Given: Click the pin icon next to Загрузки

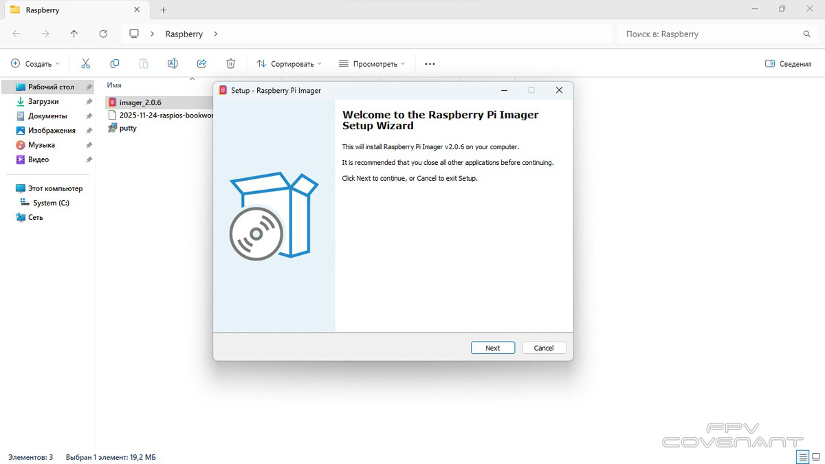Looking at the screenshot, I should (89, 102).
